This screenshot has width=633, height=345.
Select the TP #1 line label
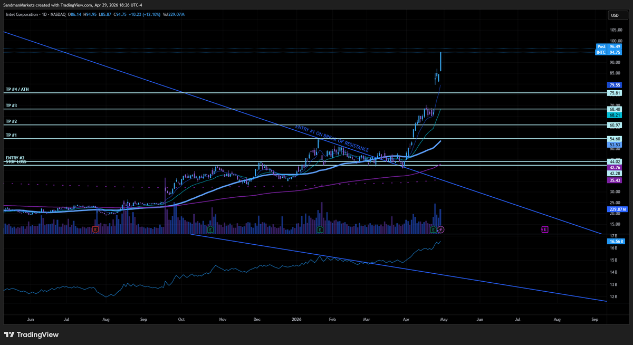tap(12, 136)
